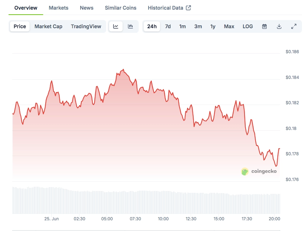Set chart range to 3m
The height and width of the screenshot is (231, 308).
tap(198, 26)
